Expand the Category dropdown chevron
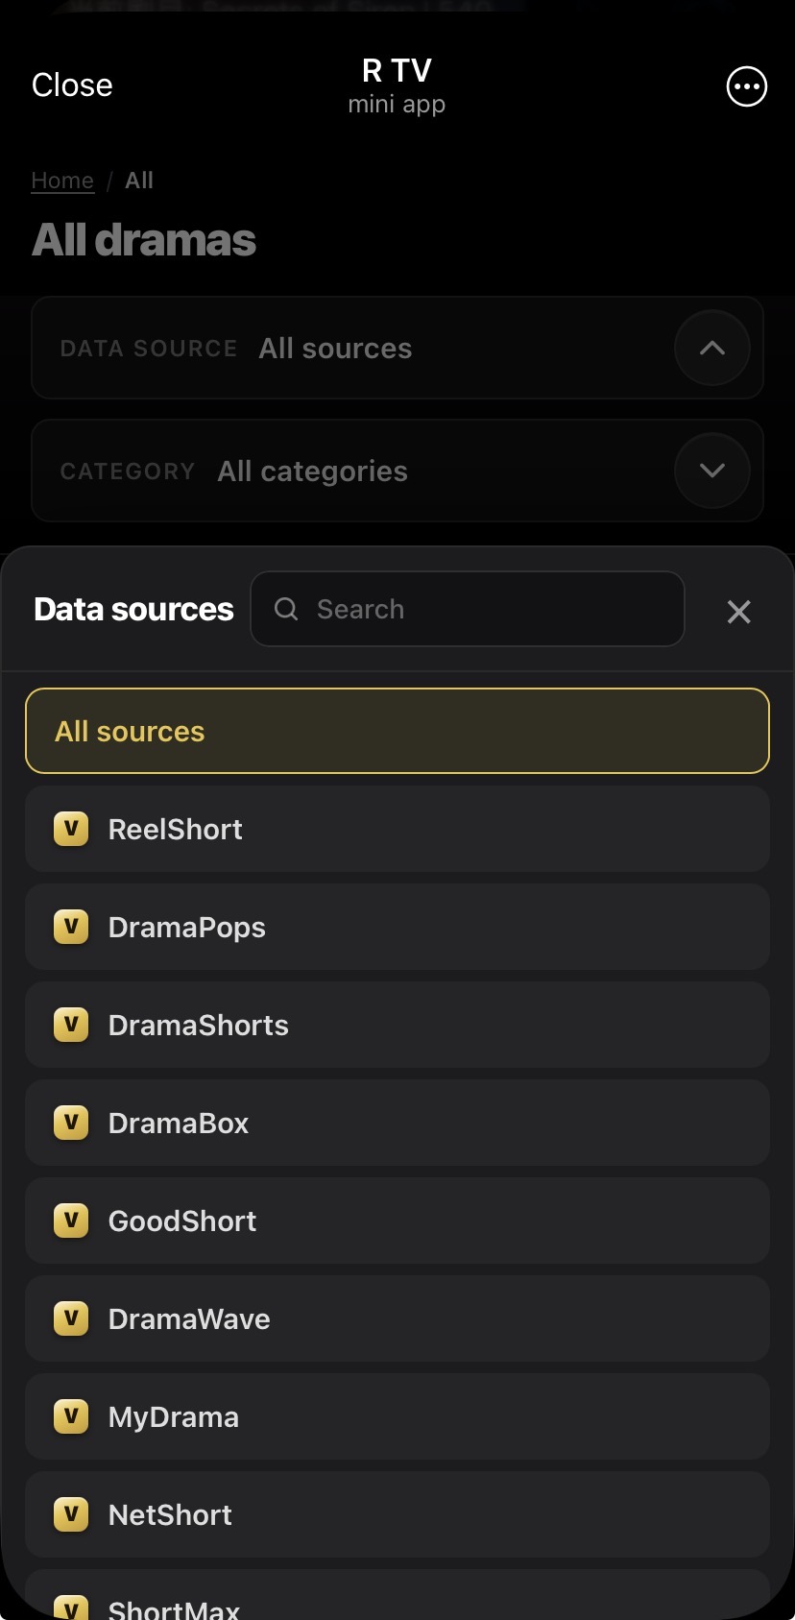 (711, 471)
